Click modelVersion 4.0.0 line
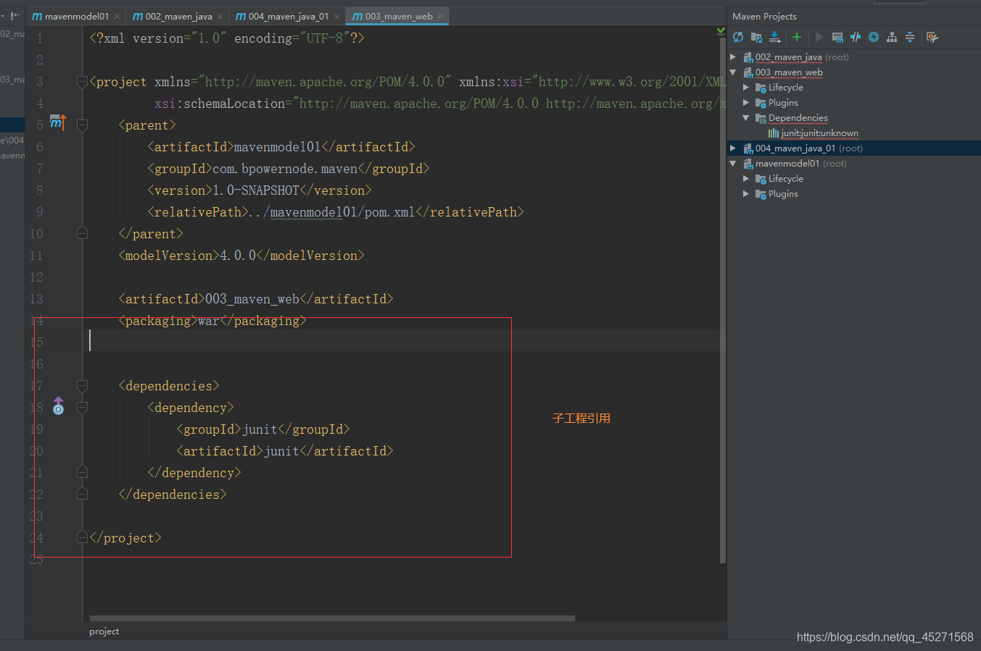Viewport: 981px width, 651px height. [241, 256]
